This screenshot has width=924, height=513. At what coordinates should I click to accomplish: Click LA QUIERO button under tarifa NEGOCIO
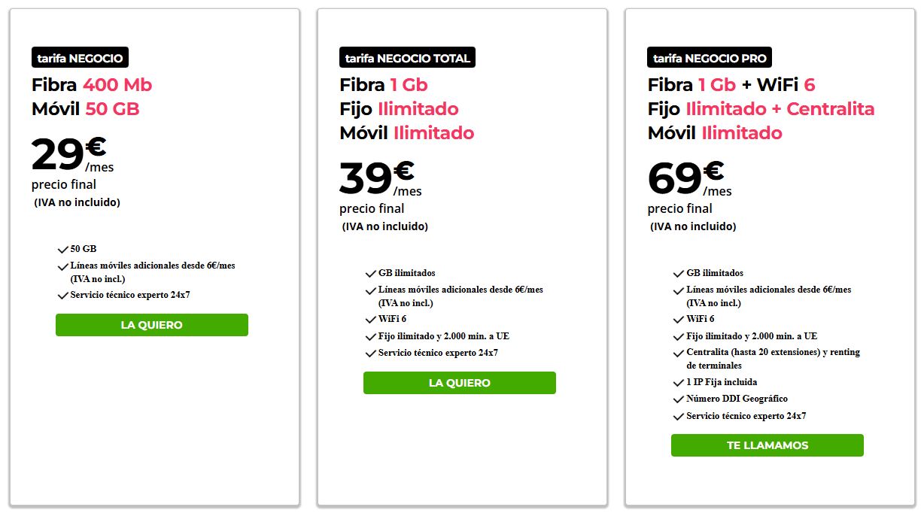pos(151,325)
